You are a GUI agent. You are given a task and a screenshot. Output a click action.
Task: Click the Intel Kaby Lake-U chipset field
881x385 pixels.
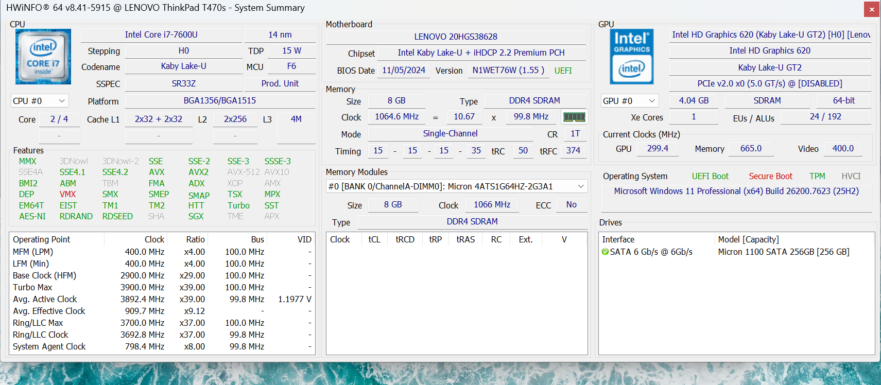pos(481,52)
